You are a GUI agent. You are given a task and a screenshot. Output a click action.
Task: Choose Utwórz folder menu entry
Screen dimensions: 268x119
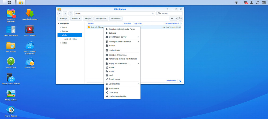tap(122, 50)
